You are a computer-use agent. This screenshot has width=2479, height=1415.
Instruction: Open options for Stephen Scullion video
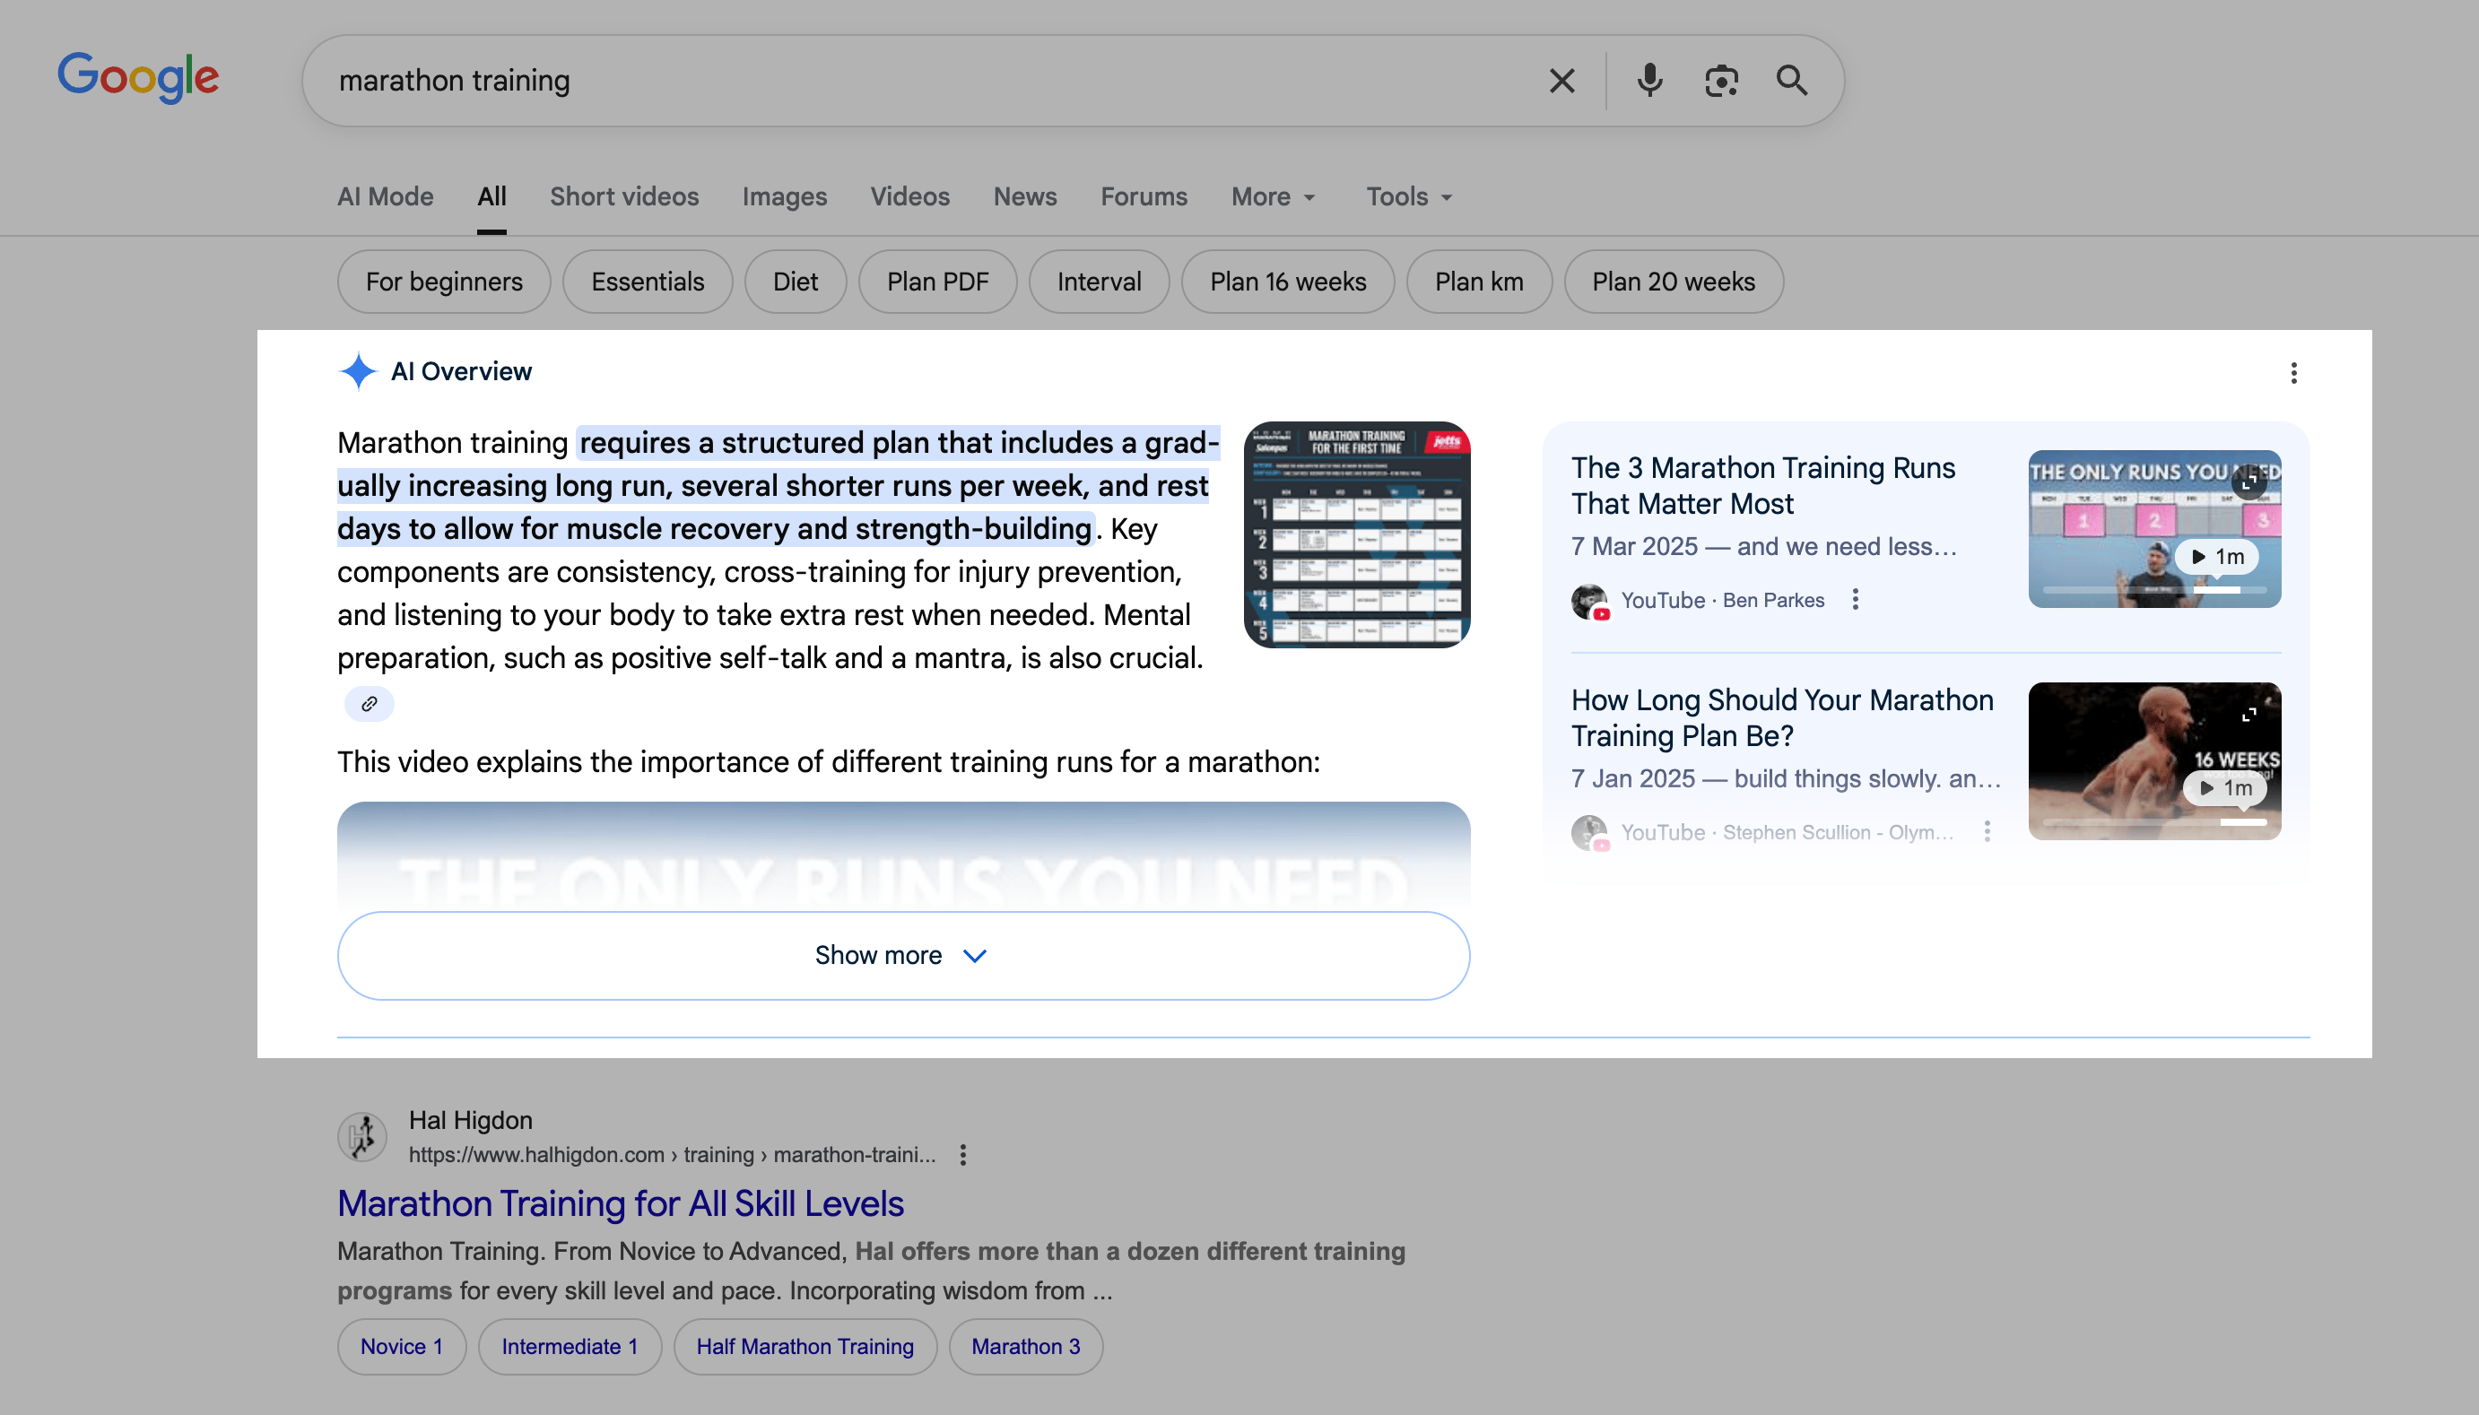point(1987,832)
